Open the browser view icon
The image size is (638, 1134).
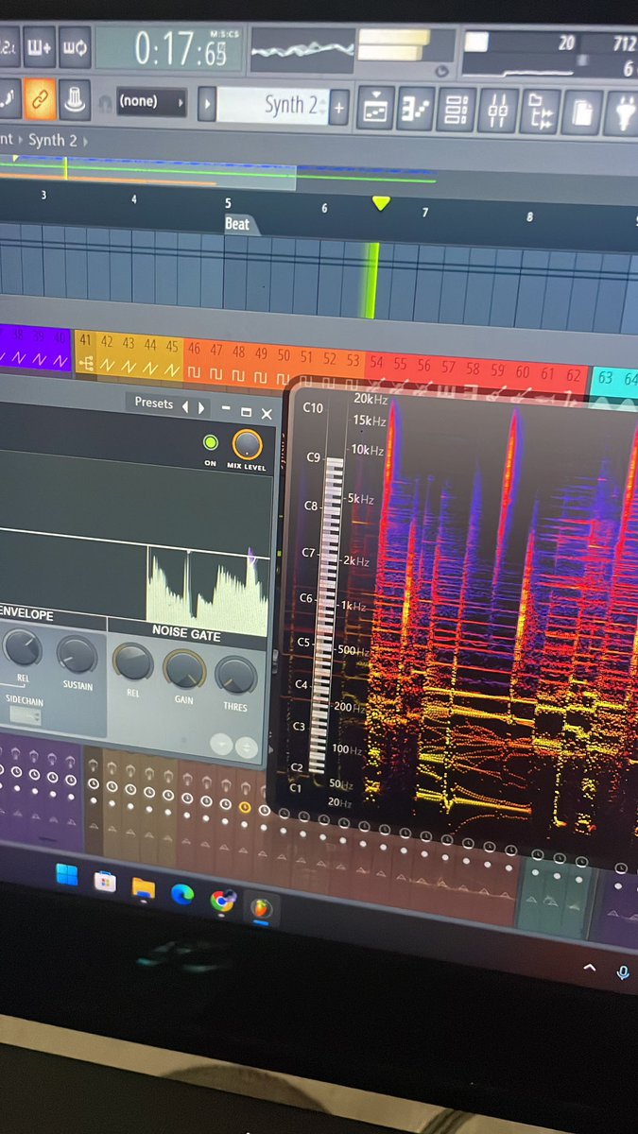point(539,112)
